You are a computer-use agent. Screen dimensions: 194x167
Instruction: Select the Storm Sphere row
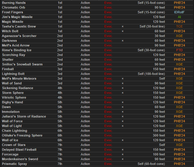pyautogui.click(x=97, y=93)
